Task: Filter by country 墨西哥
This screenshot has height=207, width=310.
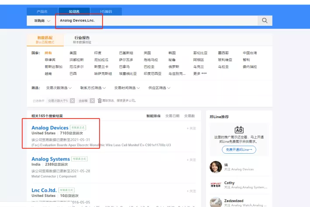Action: (223, 53)
